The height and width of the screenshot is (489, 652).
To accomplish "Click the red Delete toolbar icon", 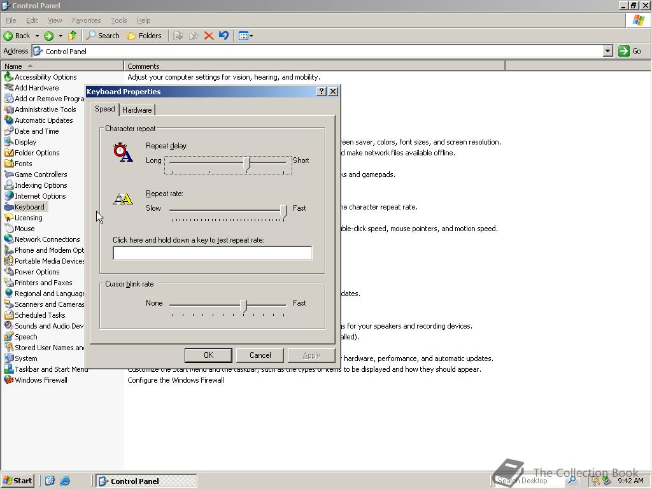I will [209, 36].
